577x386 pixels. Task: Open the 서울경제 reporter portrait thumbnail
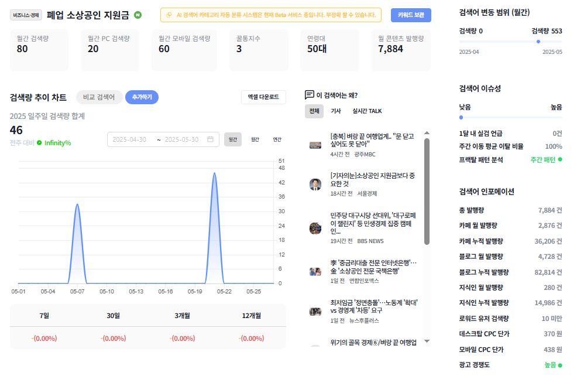coord(315,184)
